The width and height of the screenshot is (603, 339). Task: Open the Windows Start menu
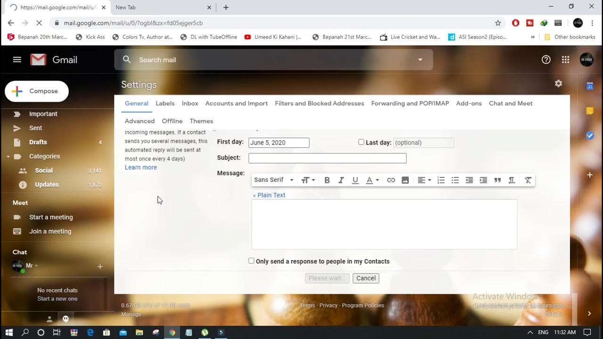[9, 332]
